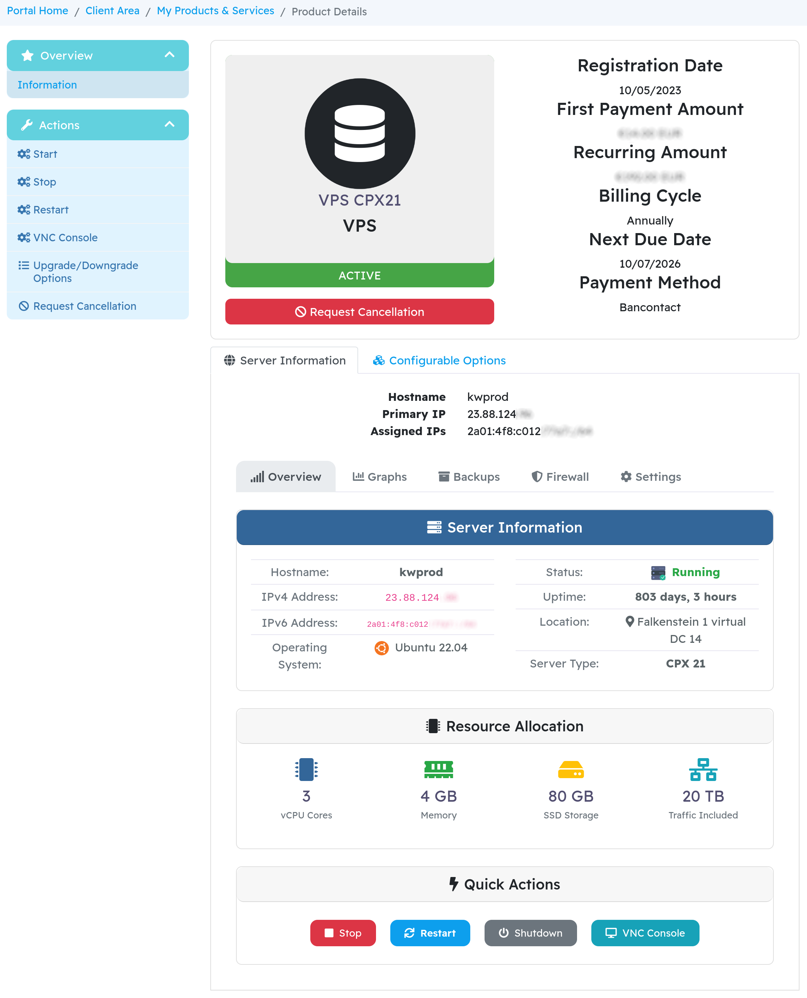Click the microchip icon beside Resource Allocation
Image resolution: width=807 pixels, height=998 pixels.
coord(433,726)
